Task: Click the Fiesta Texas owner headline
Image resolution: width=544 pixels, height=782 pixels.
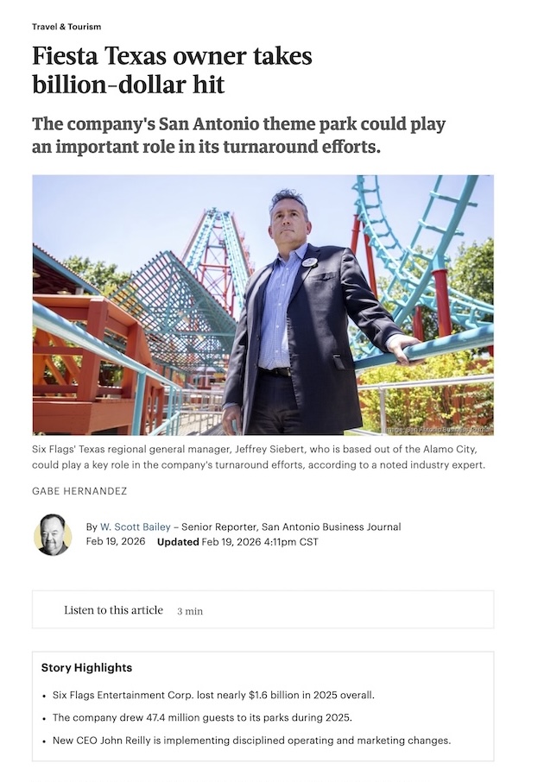Action: click(172, 70)
